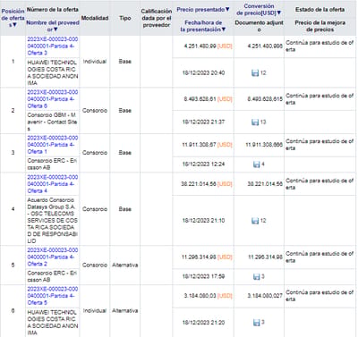358x337 pixels.
Task: Sort by Fecha/hora de la presentación header
Action: pyautogui.click(x=203, y=26)
